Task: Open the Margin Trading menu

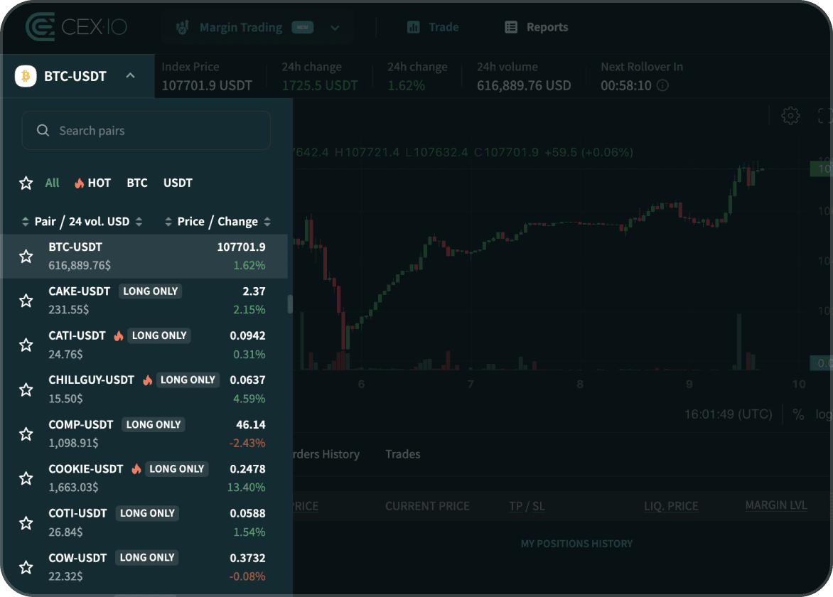Action: 258,27
